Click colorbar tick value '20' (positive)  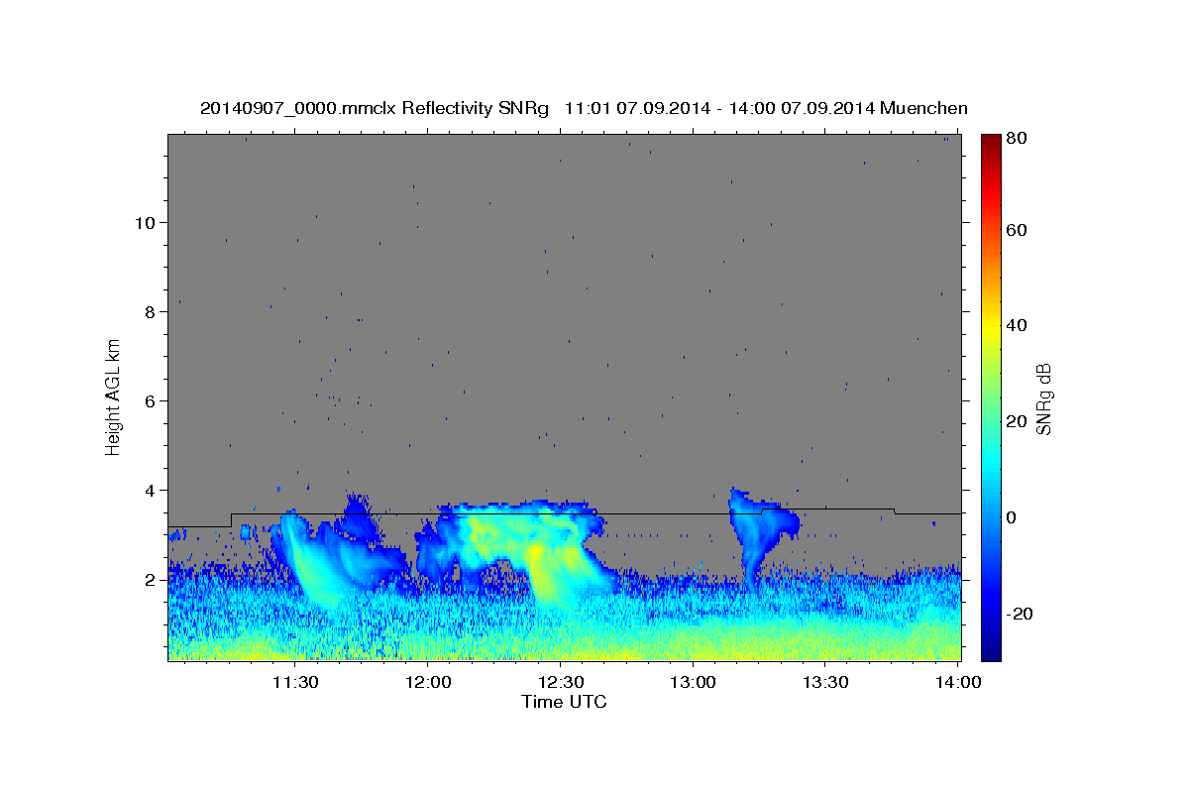coord(1016,421)
